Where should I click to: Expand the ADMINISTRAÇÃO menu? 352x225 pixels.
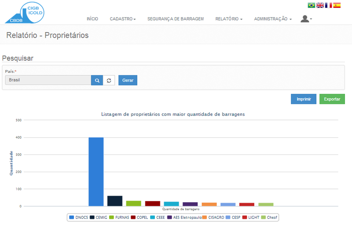pos(273,19)
